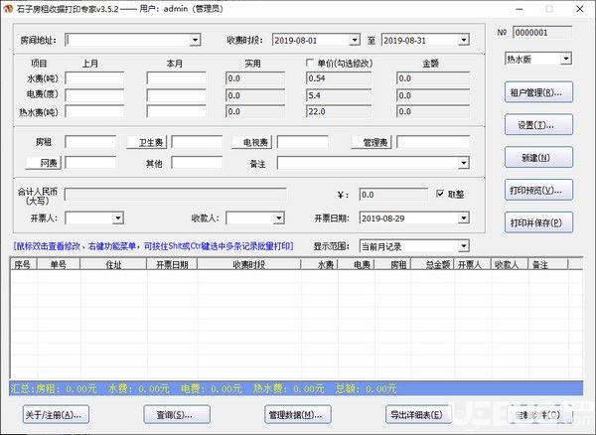Screen dimensions: 596x435
Task: Click the 电视费 amount field
Action: point(303,142)
